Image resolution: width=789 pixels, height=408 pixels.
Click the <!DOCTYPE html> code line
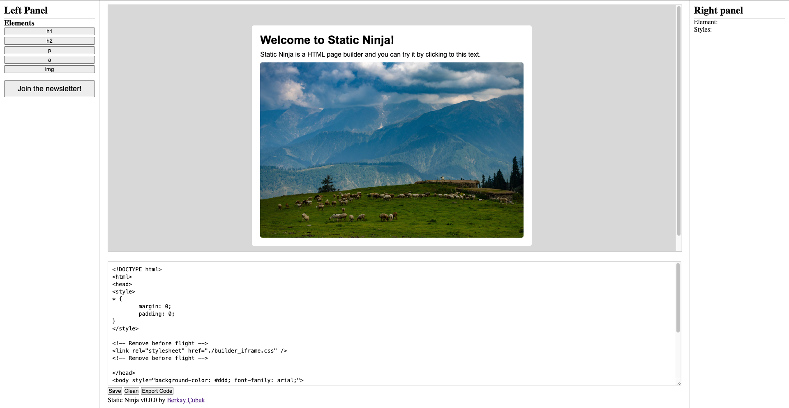click(137, 269)
